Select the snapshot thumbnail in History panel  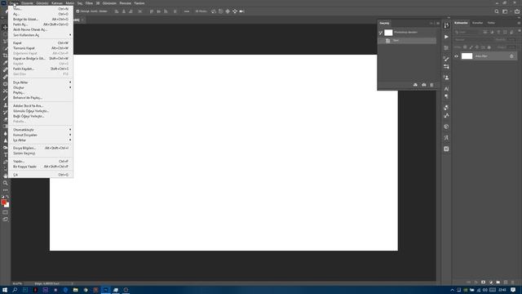pyautogui.click(x=388, y=33)
